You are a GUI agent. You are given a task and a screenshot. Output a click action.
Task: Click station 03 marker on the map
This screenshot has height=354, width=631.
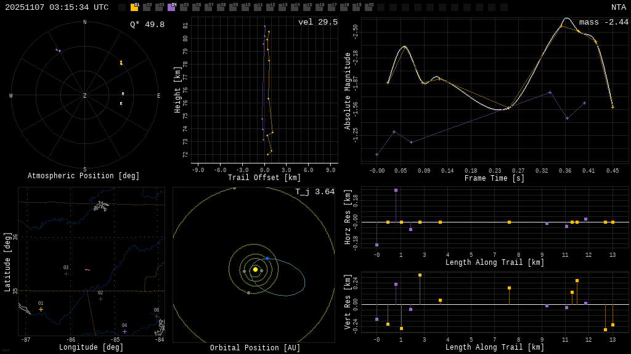coord(66,273)
